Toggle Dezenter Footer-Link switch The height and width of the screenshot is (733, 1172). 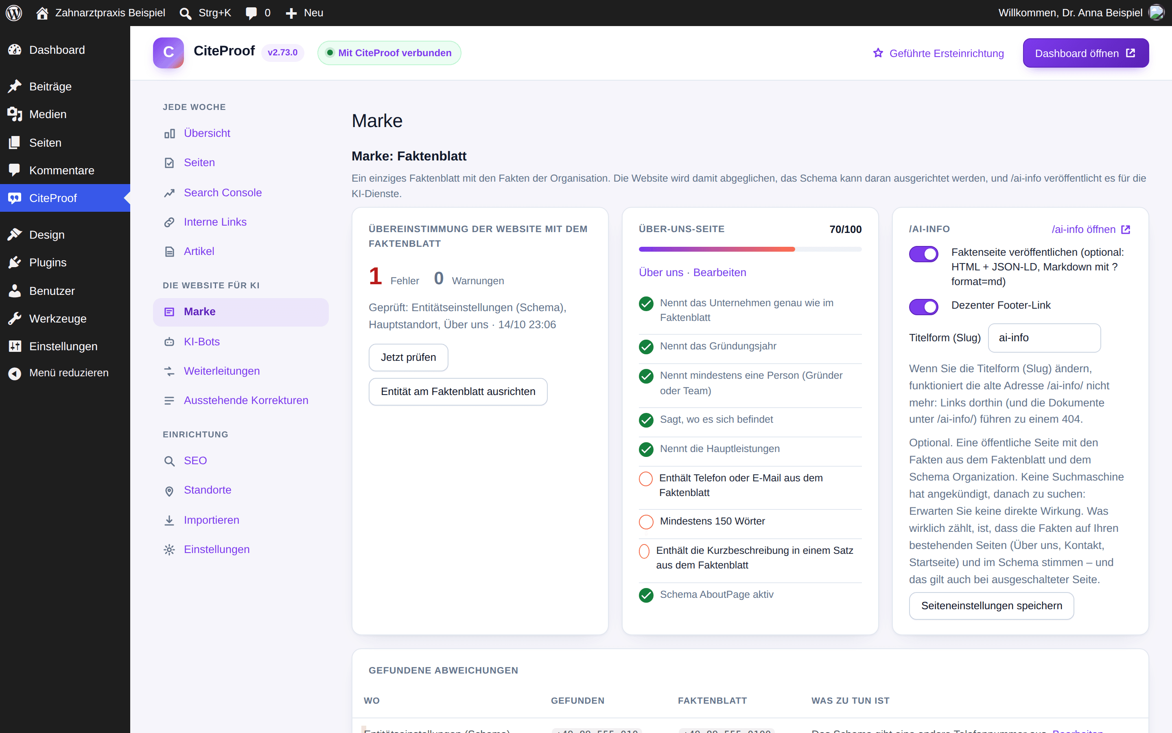tap(923, 306)
